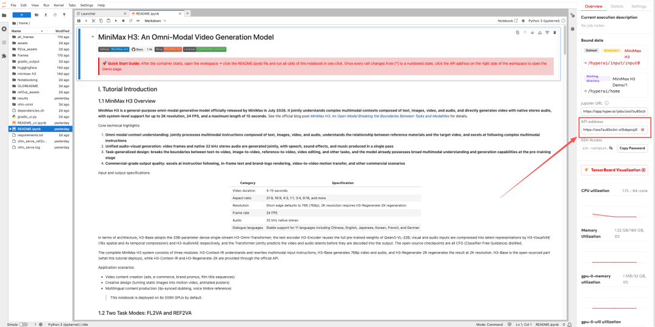Click the Copy Password button

click(632, 148)
